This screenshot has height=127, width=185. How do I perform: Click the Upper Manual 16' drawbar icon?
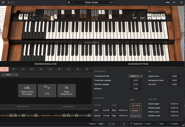(3, 115)
